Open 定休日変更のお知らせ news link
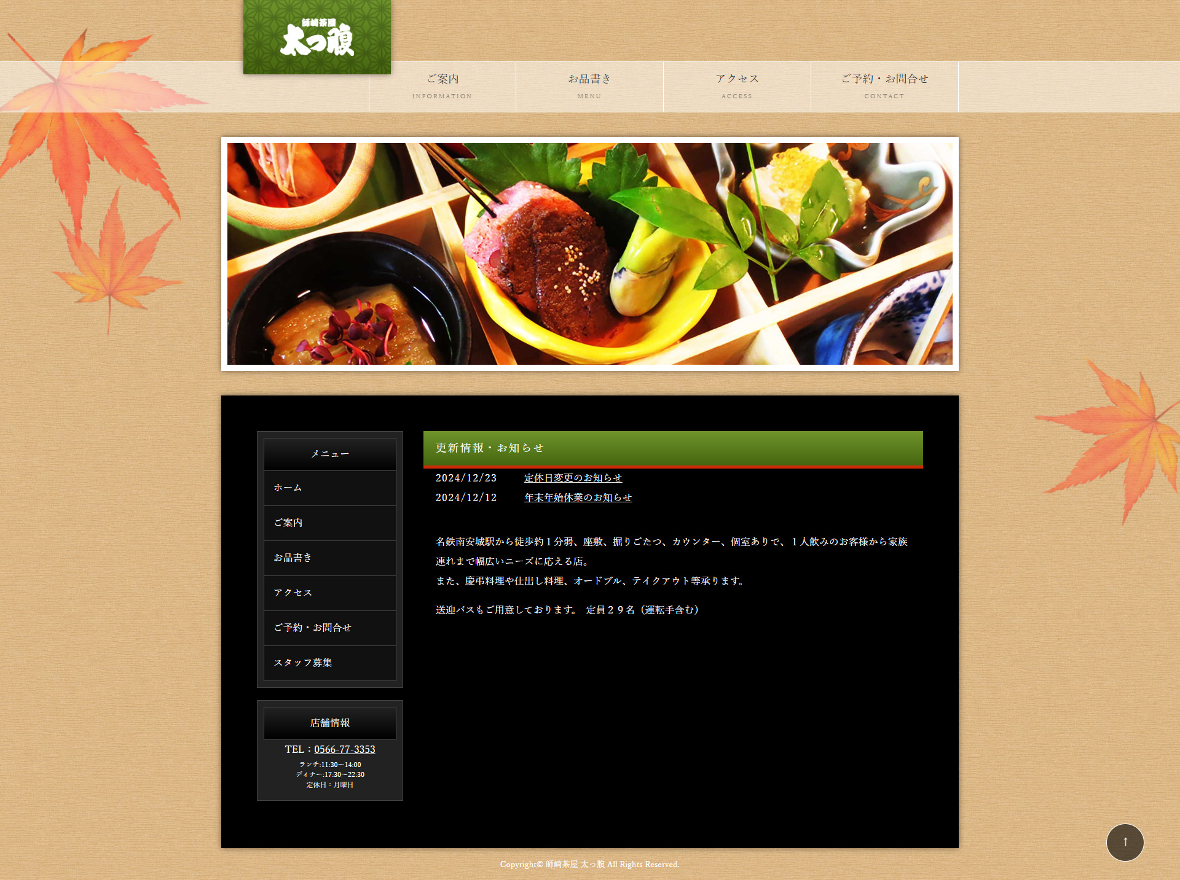Viewport: 1180px width, 880px height. click(x=573, y=478)
